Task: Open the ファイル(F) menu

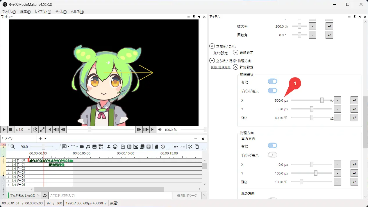Action: click(x=9, y=12)
